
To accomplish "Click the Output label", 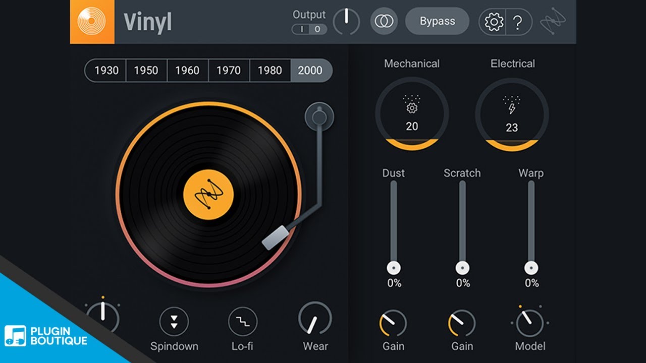I will point(309,15).
